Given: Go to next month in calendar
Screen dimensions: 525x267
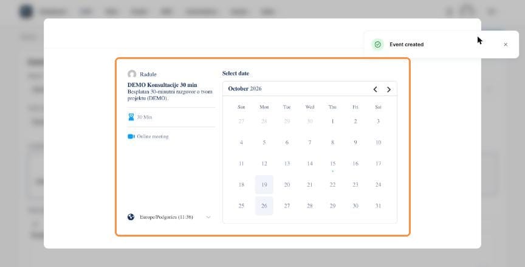Looking at the screenshot, I should click(389, 89).
